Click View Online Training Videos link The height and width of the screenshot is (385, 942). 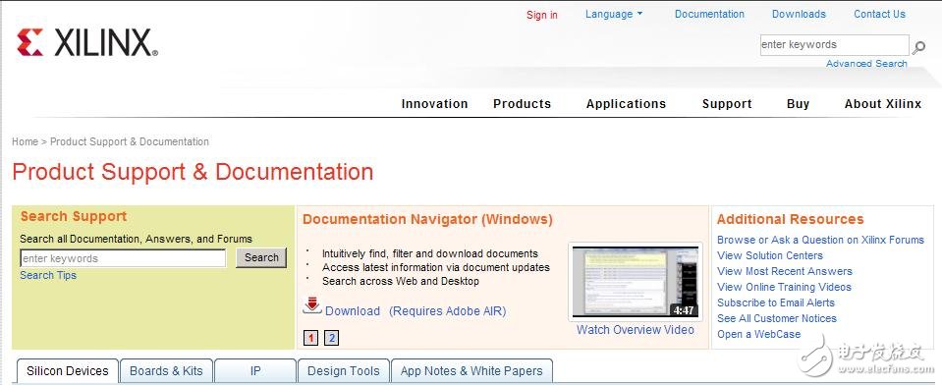tap(784, 287)
